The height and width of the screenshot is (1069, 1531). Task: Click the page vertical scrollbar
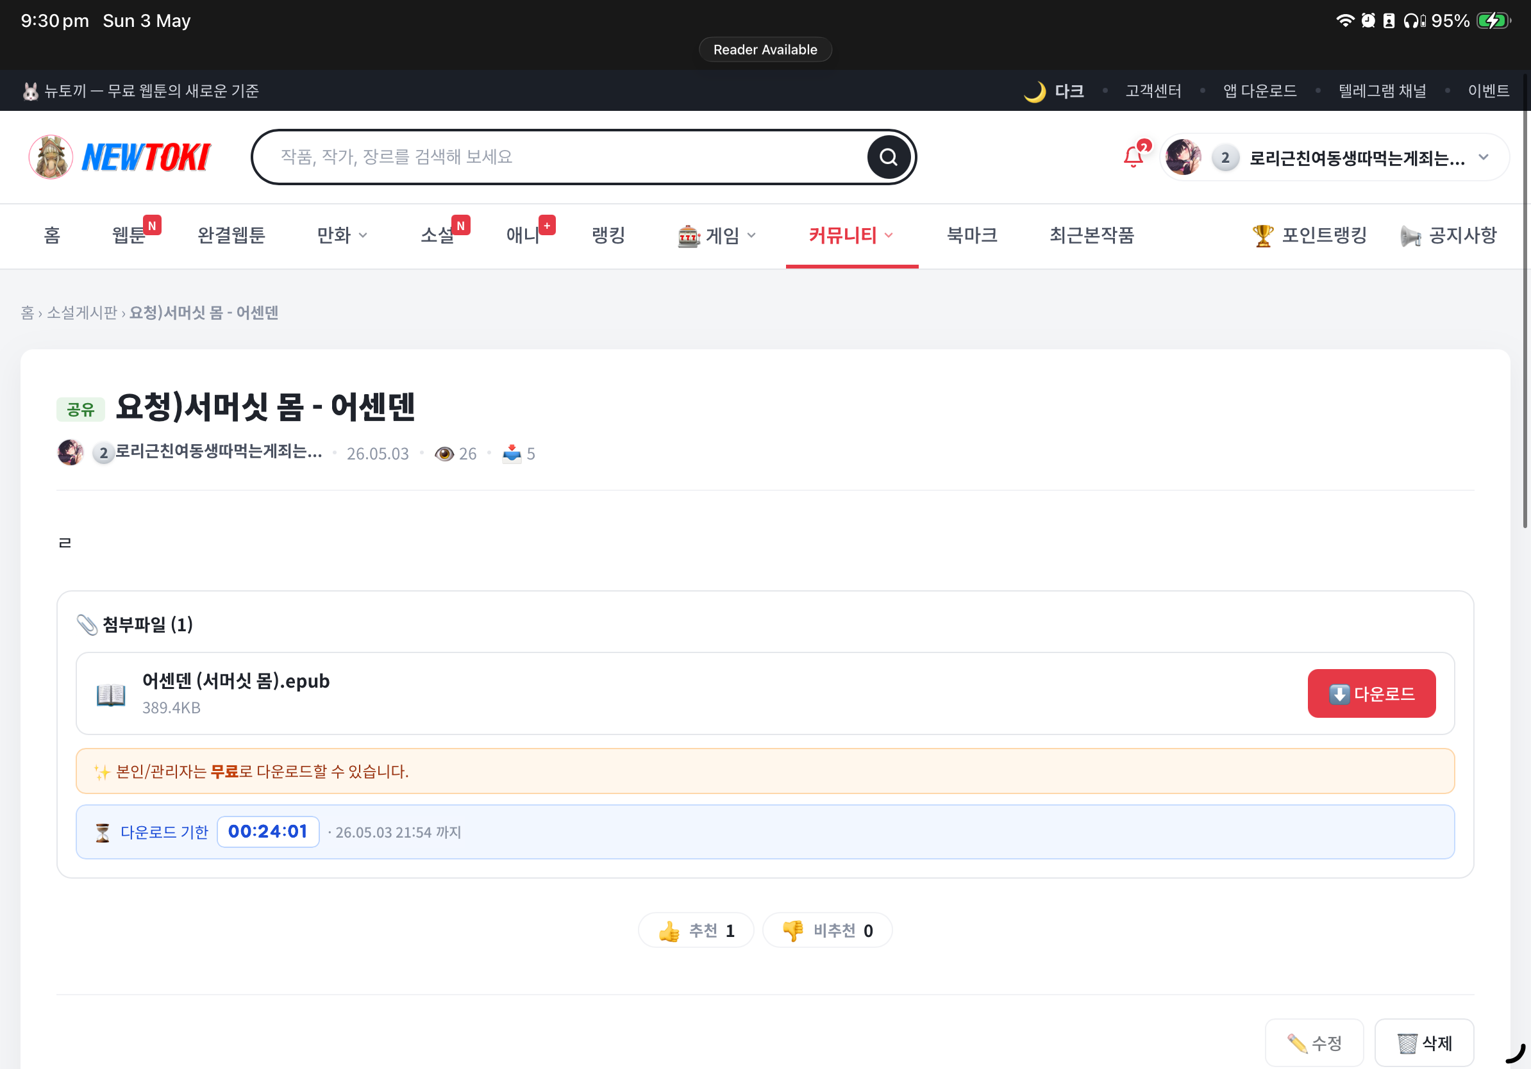[x=1525, y=320]
